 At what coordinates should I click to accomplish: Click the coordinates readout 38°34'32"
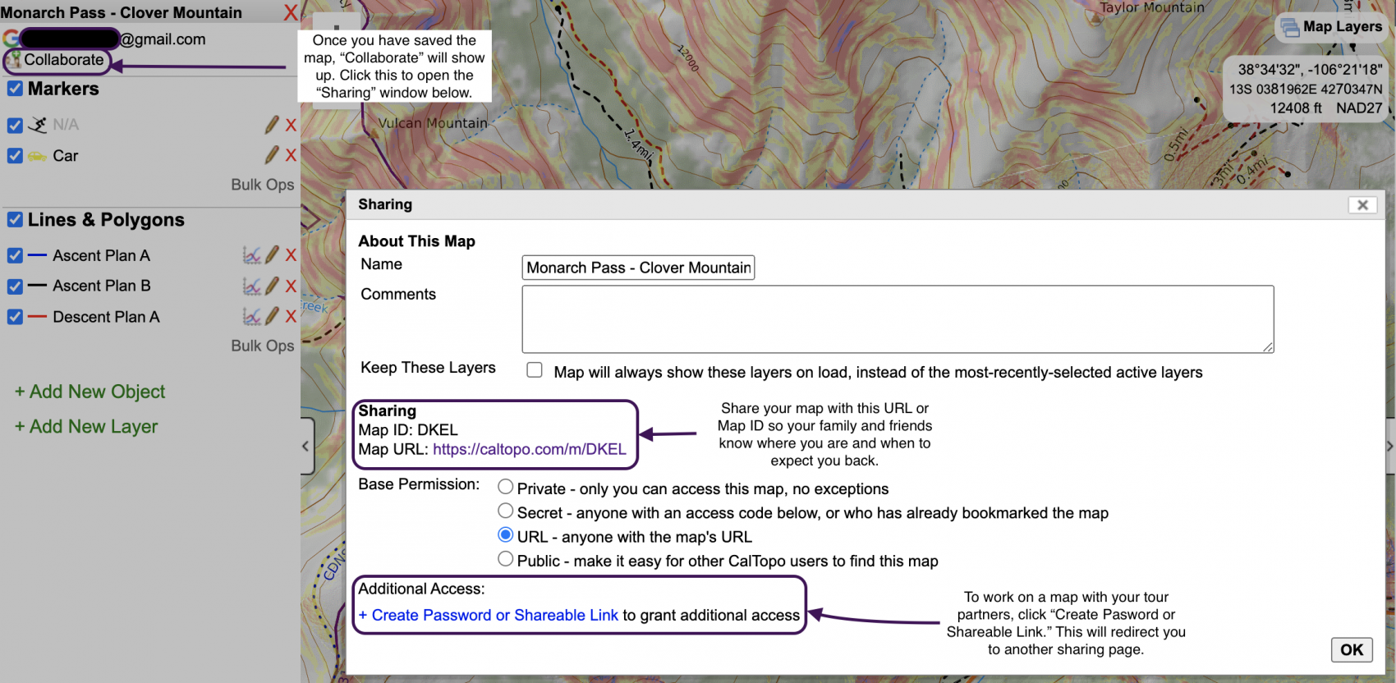coord(1310,70)
